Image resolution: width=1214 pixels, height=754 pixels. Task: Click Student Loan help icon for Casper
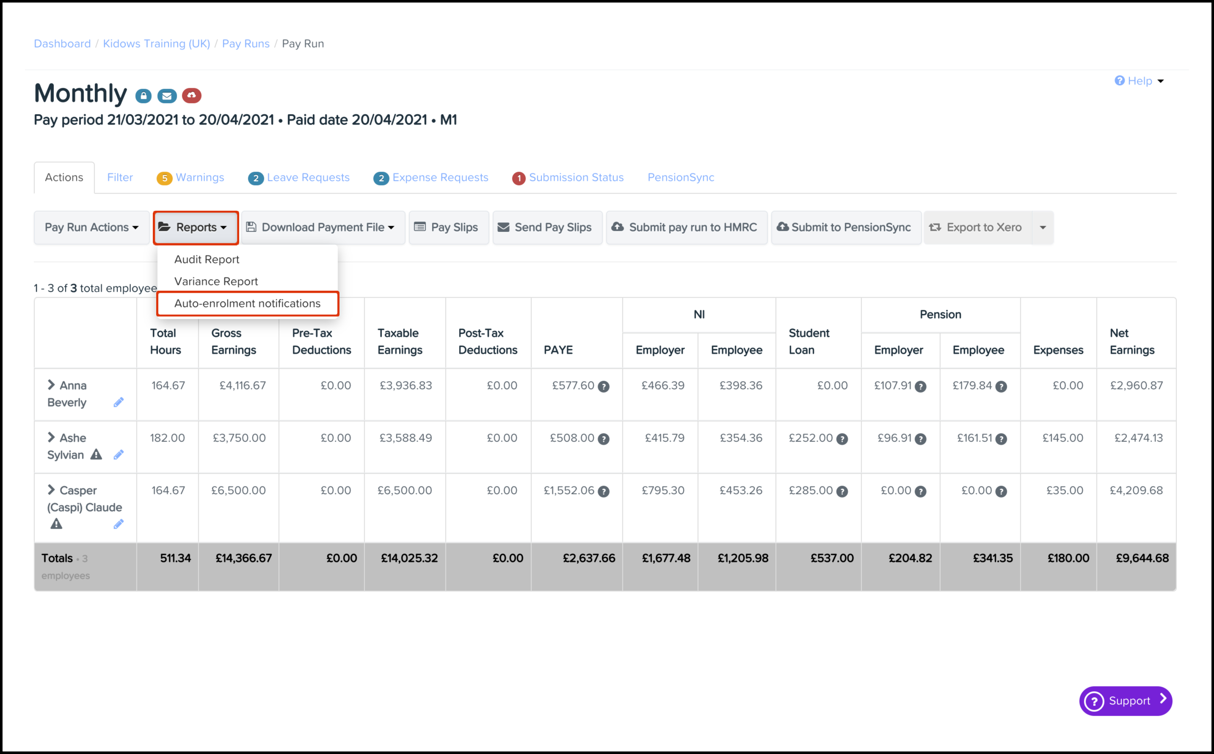(842, 492)
